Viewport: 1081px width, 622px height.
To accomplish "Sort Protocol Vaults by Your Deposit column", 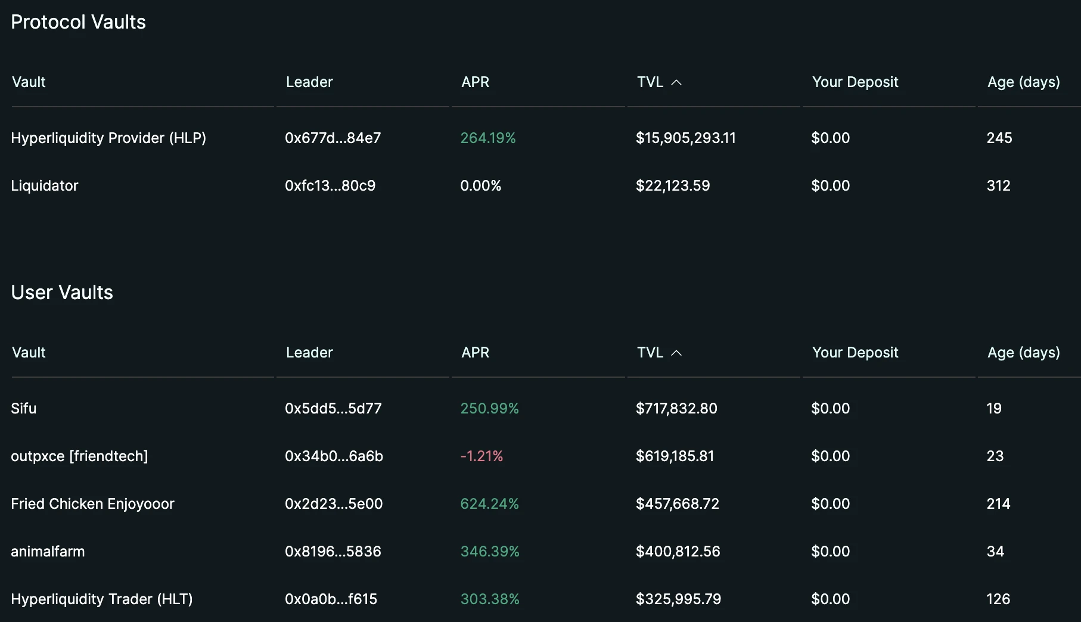I will (x=855, y=82).
